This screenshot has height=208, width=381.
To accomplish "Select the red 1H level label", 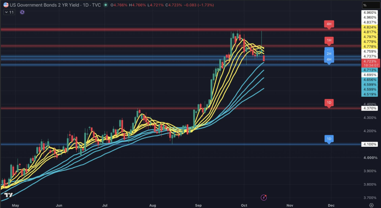I will pyautogui.click(x=329, y=40).
